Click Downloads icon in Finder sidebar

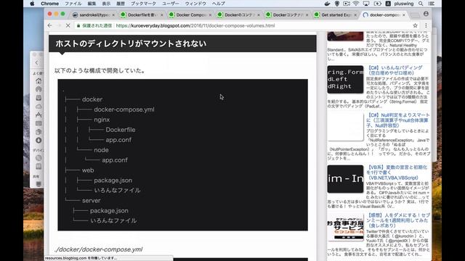[x=39, y=140]
